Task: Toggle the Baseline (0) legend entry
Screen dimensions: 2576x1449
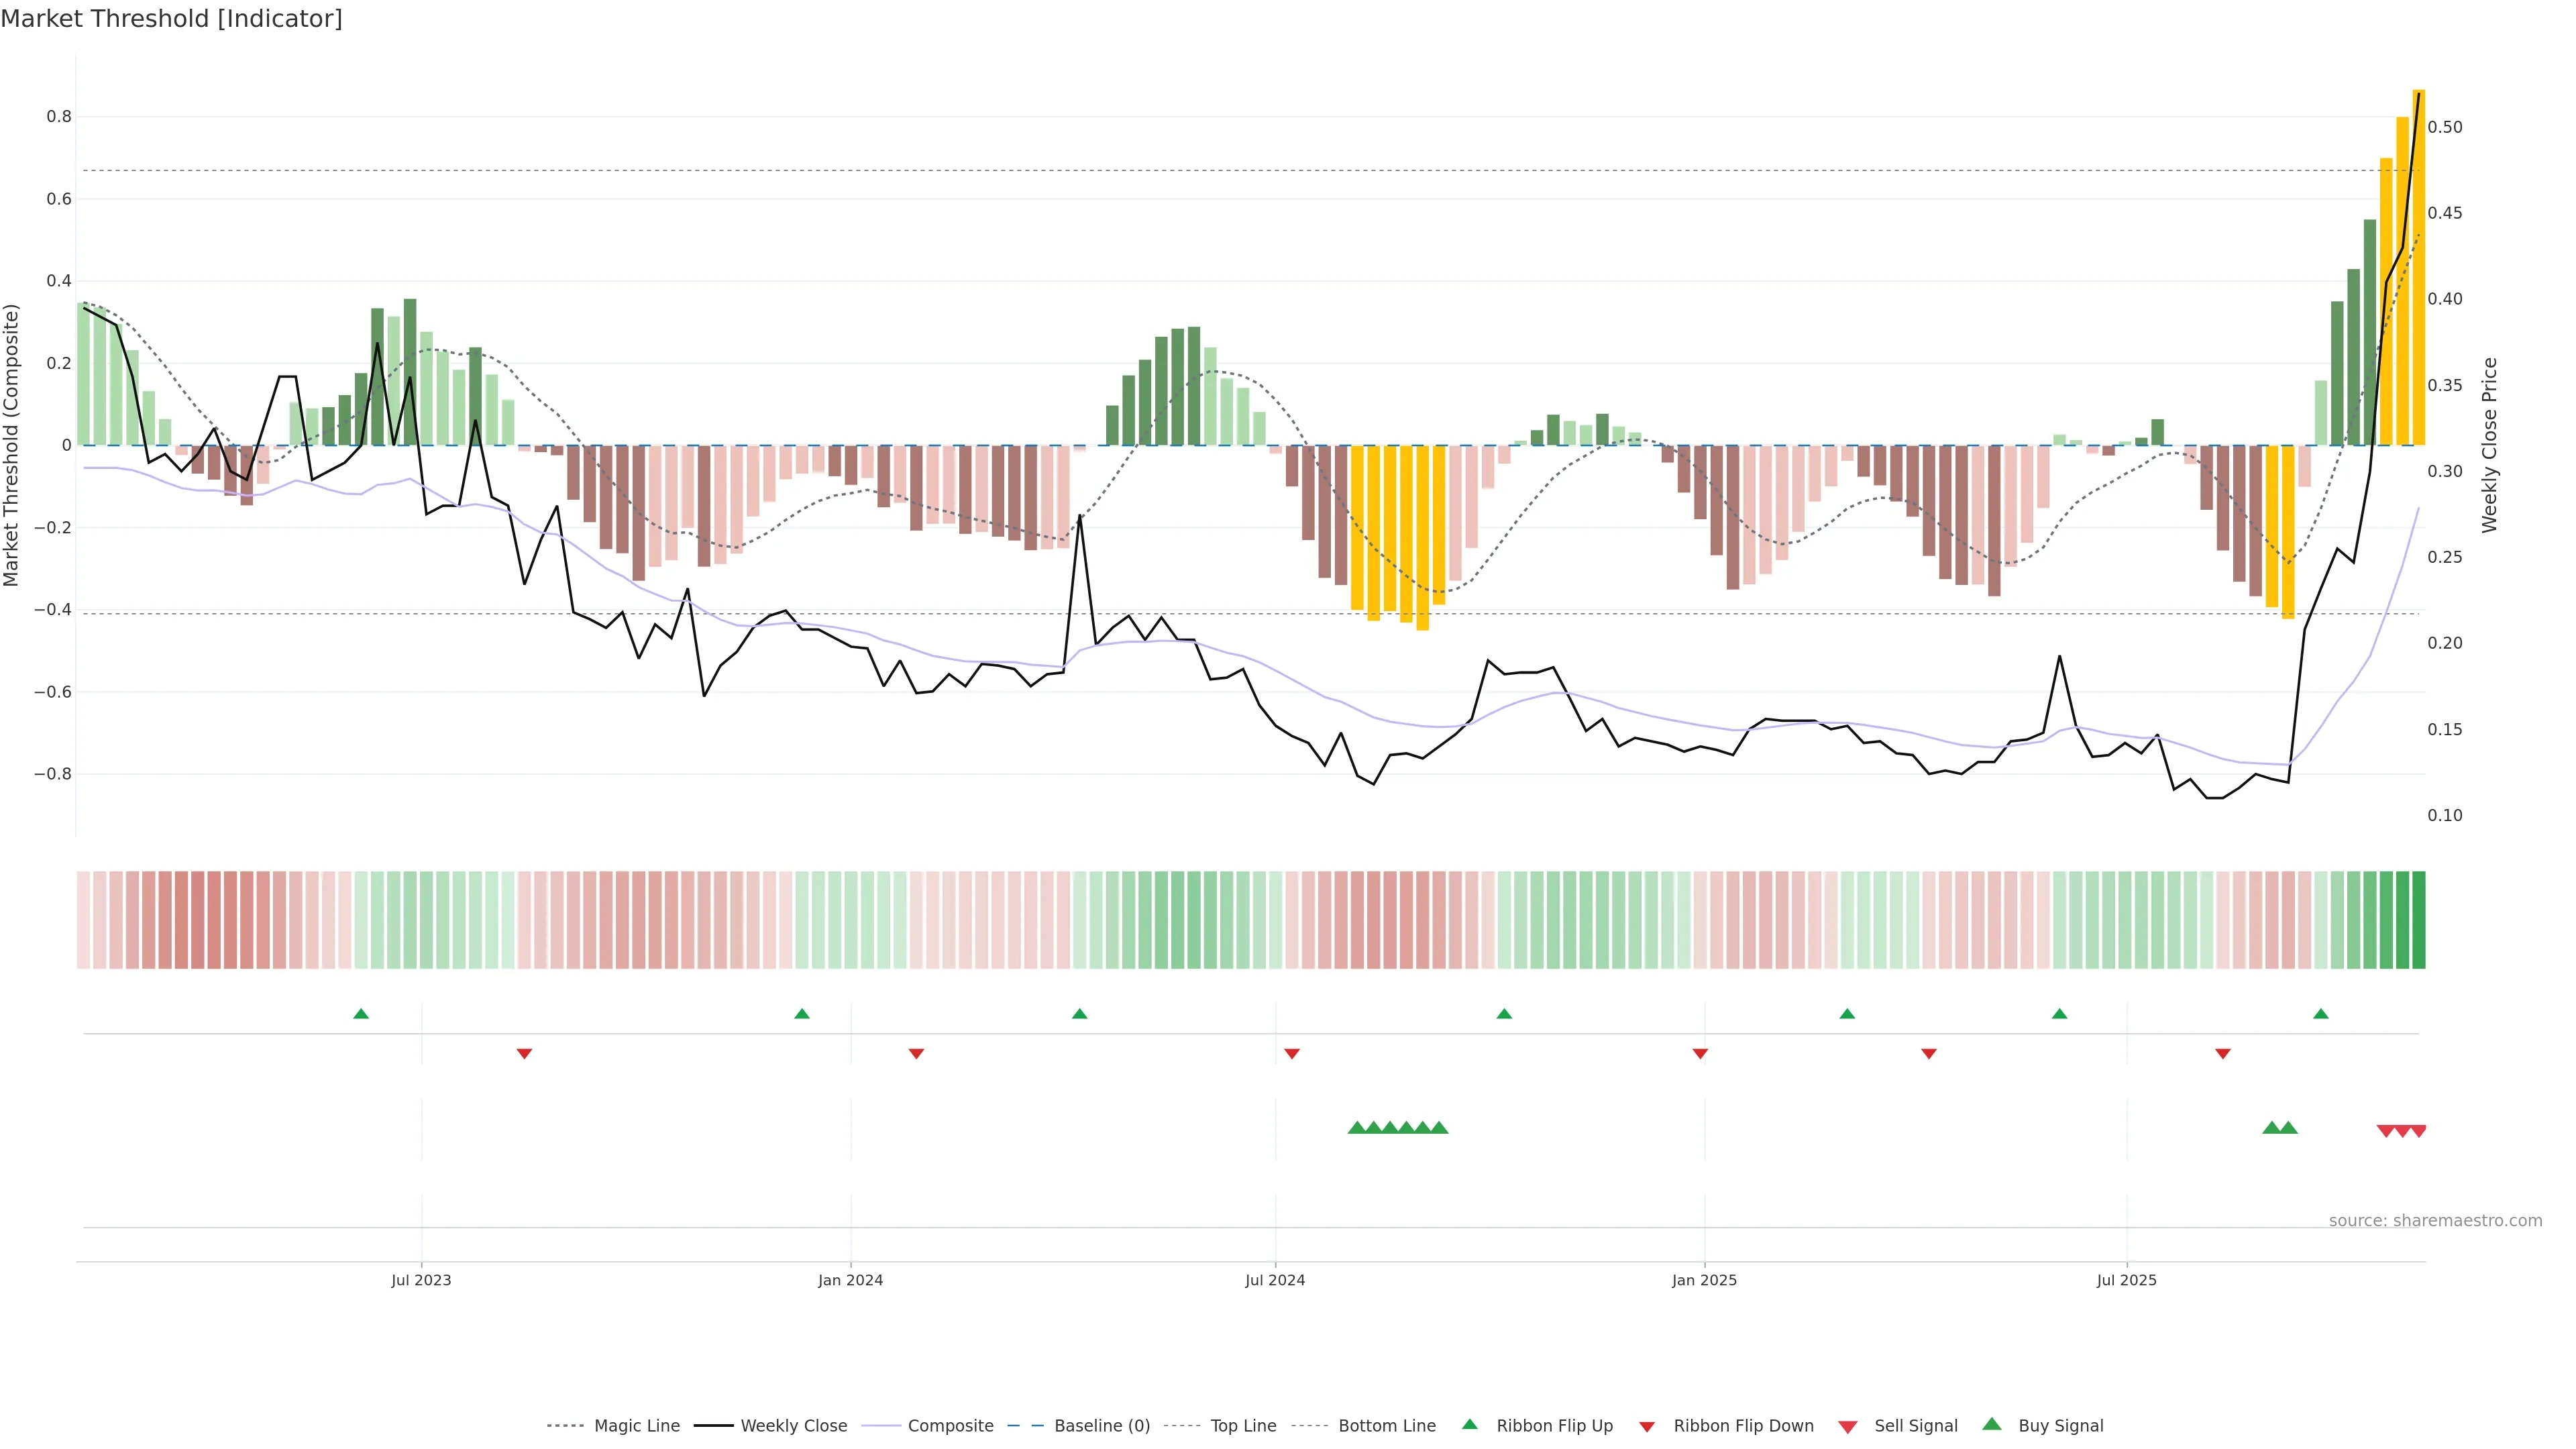Action: [1102, 1426]
